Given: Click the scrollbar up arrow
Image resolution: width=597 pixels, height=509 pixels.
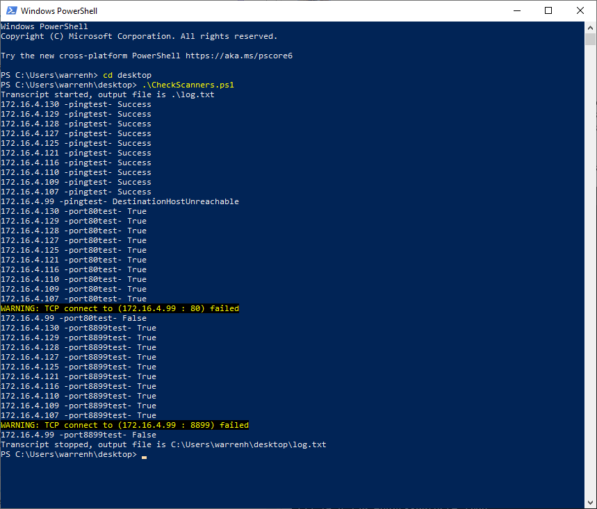Looking at the screenshot, I should click(x=590, y=27).
